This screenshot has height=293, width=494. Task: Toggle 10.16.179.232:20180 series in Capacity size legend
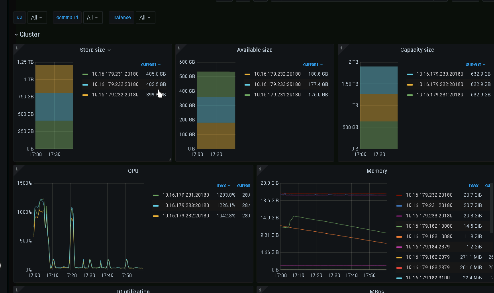[x=440, y=84]
